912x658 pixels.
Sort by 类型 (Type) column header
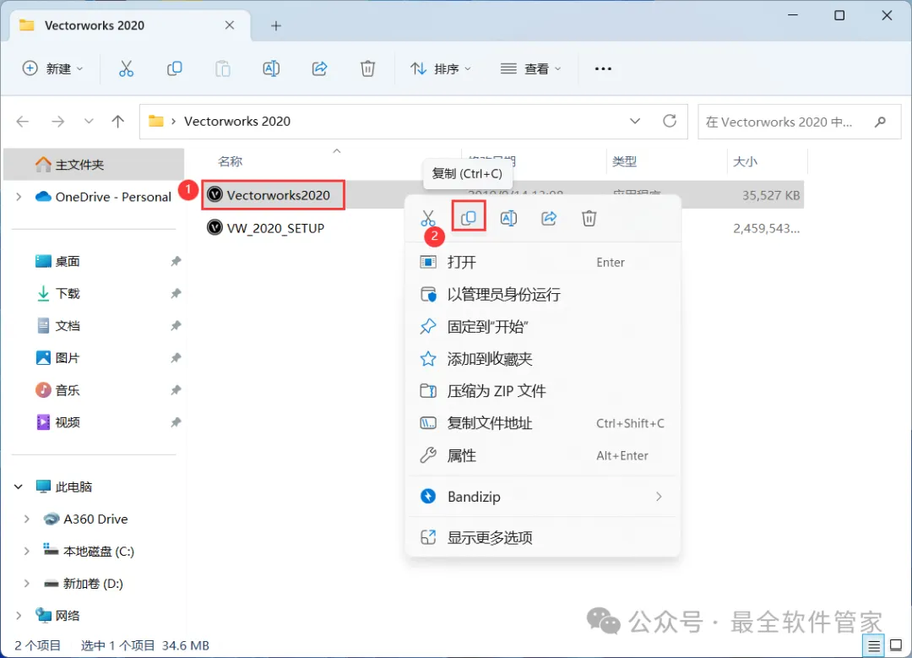click(624, 161)
